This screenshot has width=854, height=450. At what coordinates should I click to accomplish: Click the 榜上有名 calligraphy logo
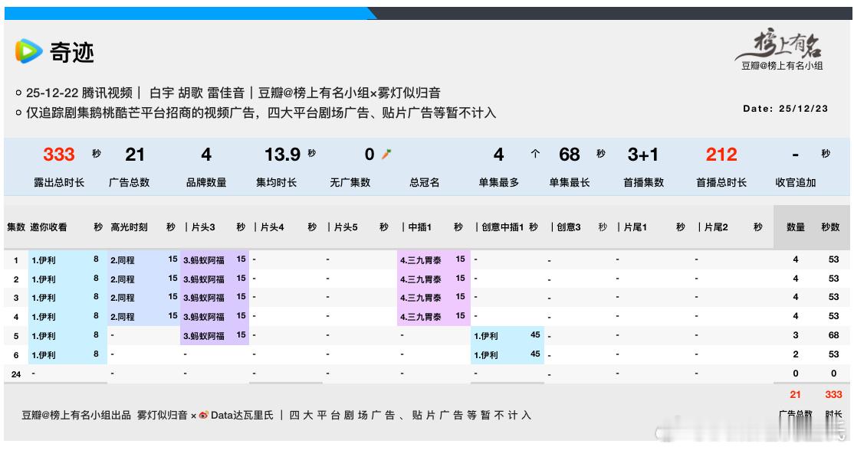click(780, 44)
